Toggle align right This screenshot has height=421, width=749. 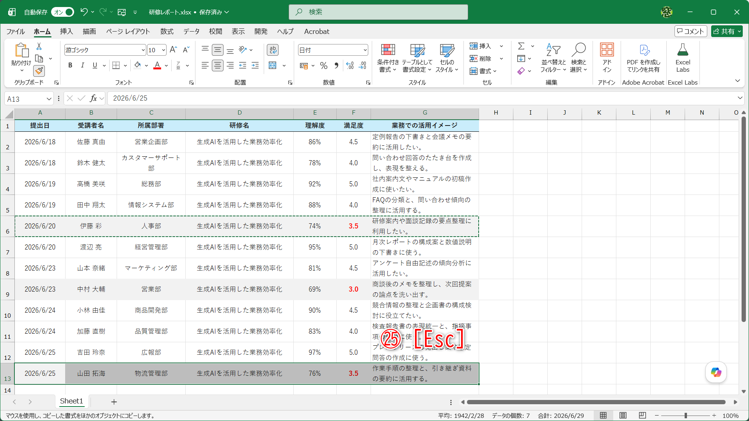(x=230, y=65)
